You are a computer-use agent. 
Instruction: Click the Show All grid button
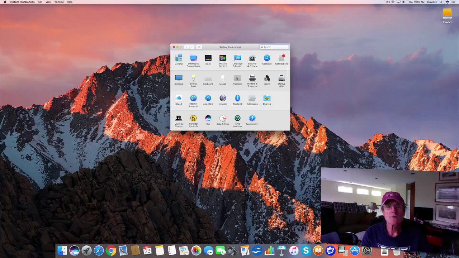[199, 47]
